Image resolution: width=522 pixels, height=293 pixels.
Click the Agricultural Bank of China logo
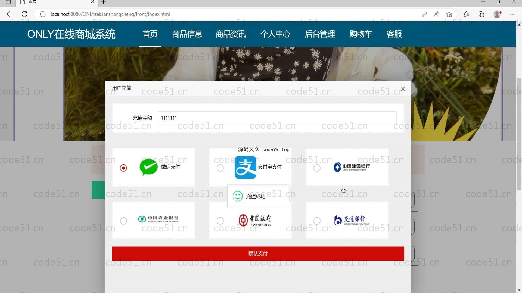(x=158, y=219)
